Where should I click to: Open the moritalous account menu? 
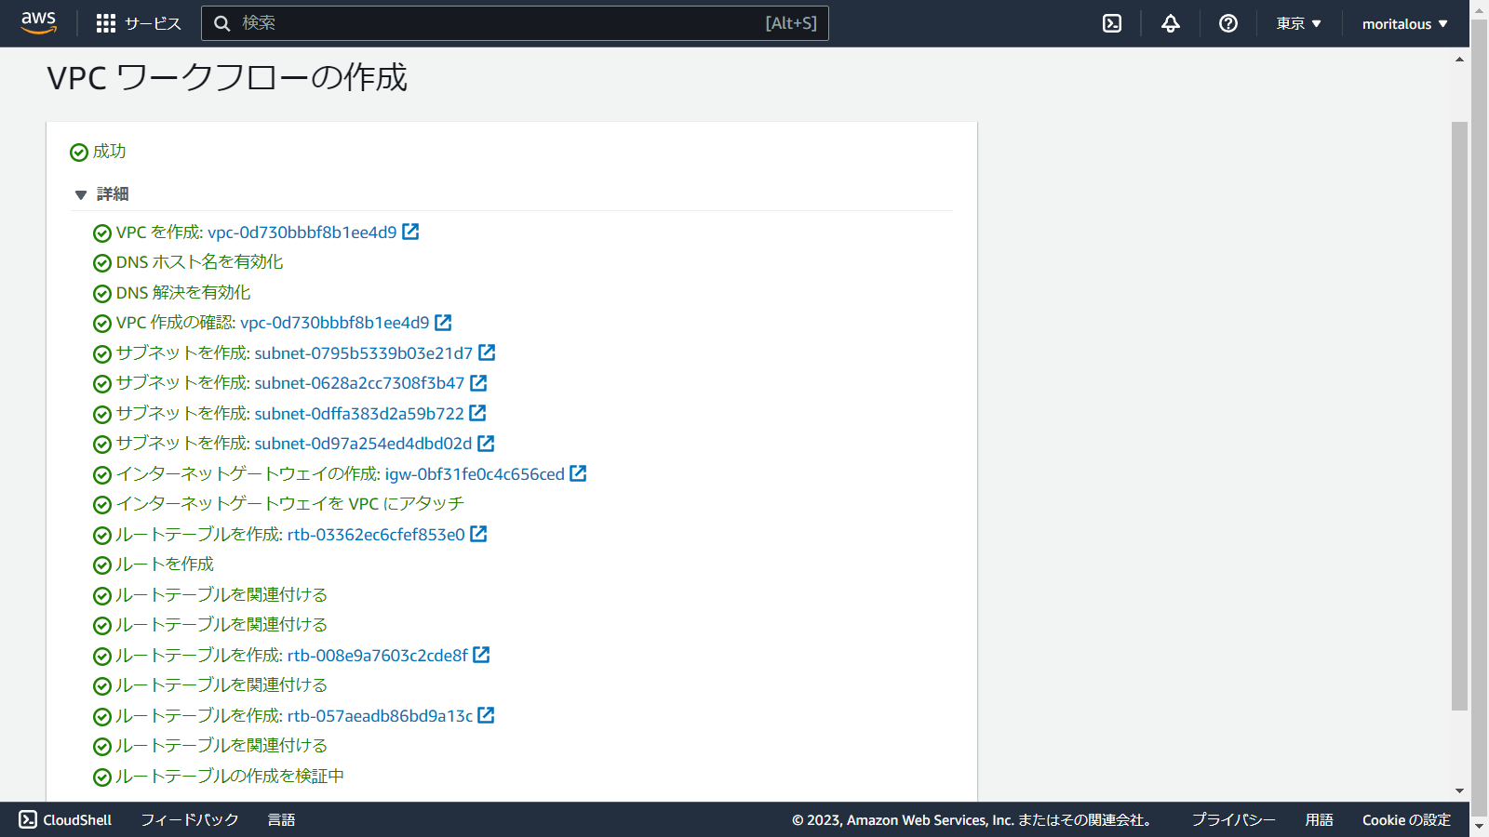tap(1403, 23)
